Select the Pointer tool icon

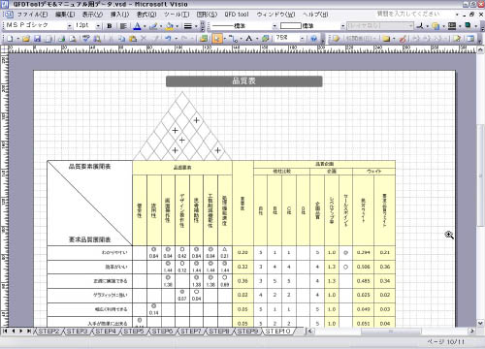[217, 39]
